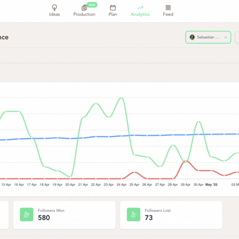Click Sebastian's profile avatar
The width and height of the screenshot is (239, 239).
point(192,37)
